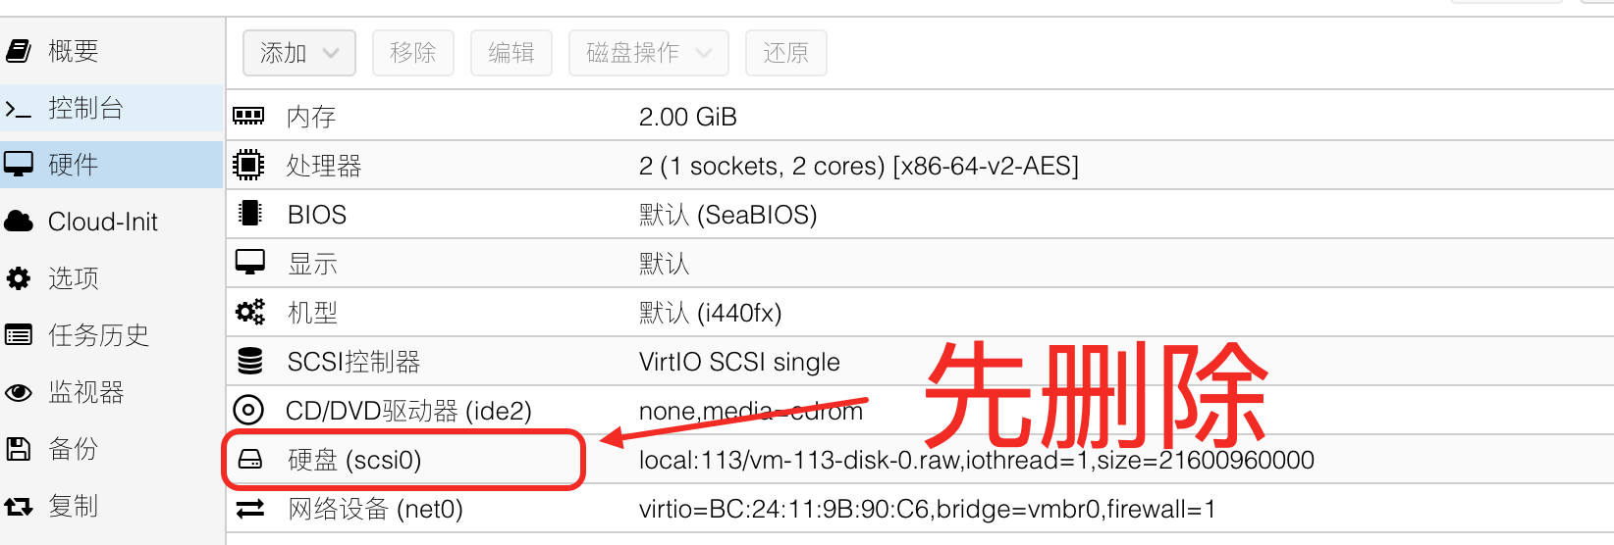Click the 编辑 (Edit) button
Image resolution: width=1614 pixels, height=545 pixels.
coord(511,53)
